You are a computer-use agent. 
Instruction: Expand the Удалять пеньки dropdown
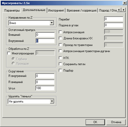pyautogui.click(x=52, y=101)
